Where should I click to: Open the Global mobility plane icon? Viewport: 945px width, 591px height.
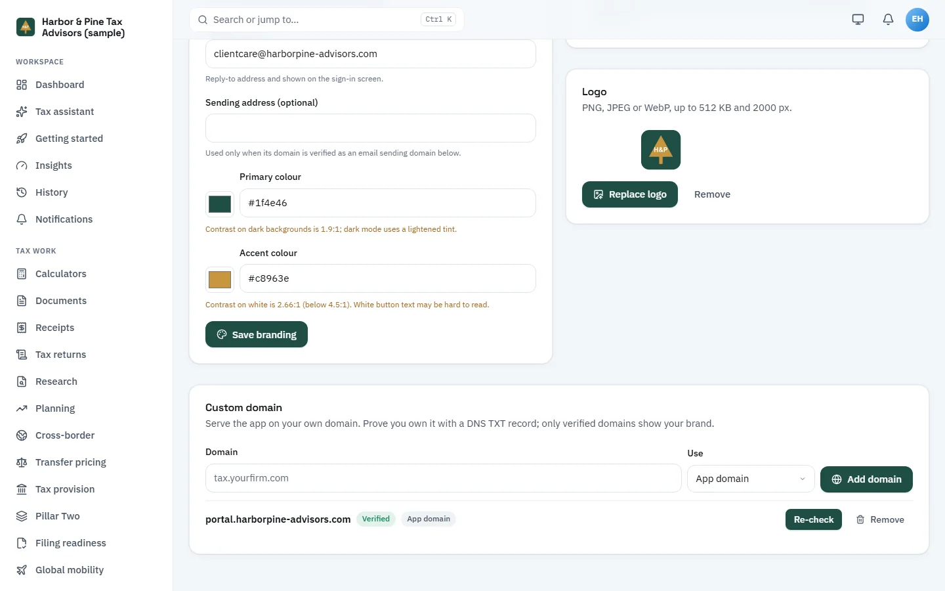pyautogui.click(x=22, y=570)
